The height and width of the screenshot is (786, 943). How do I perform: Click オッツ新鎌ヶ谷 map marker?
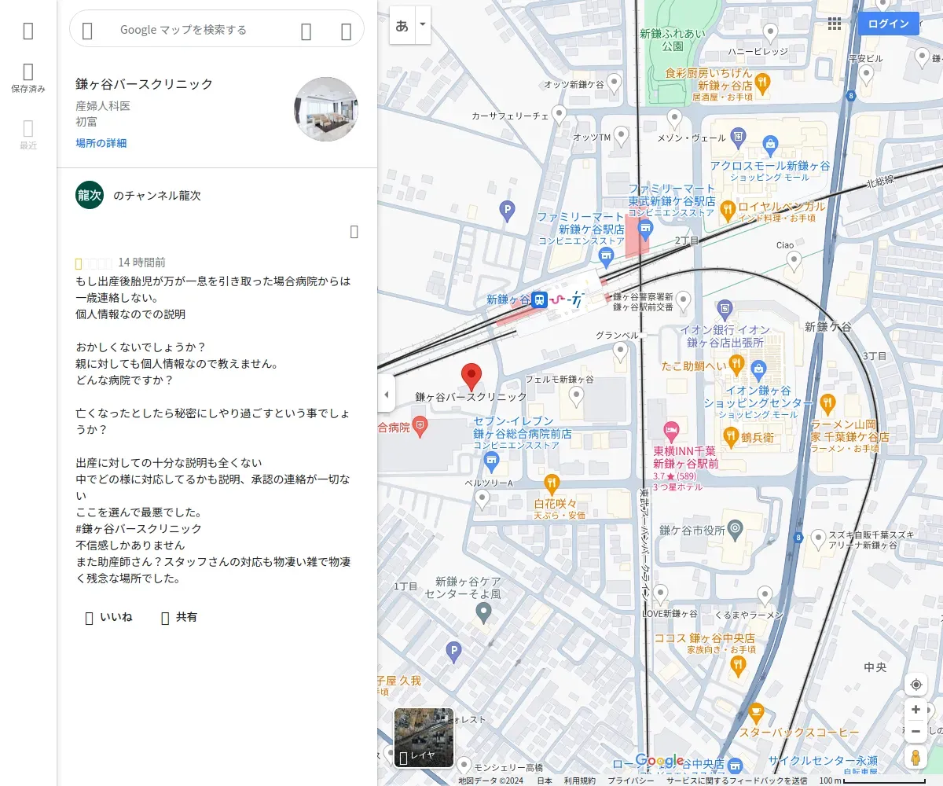click(613, 85)
